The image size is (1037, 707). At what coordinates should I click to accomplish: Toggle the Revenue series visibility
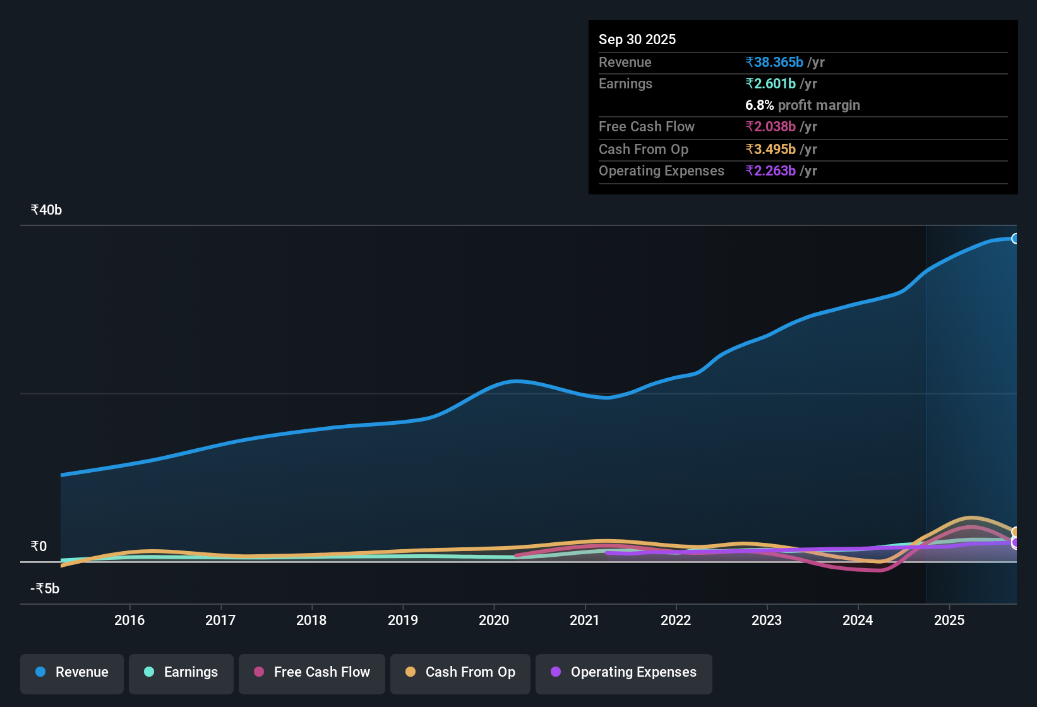coord(71,673)
